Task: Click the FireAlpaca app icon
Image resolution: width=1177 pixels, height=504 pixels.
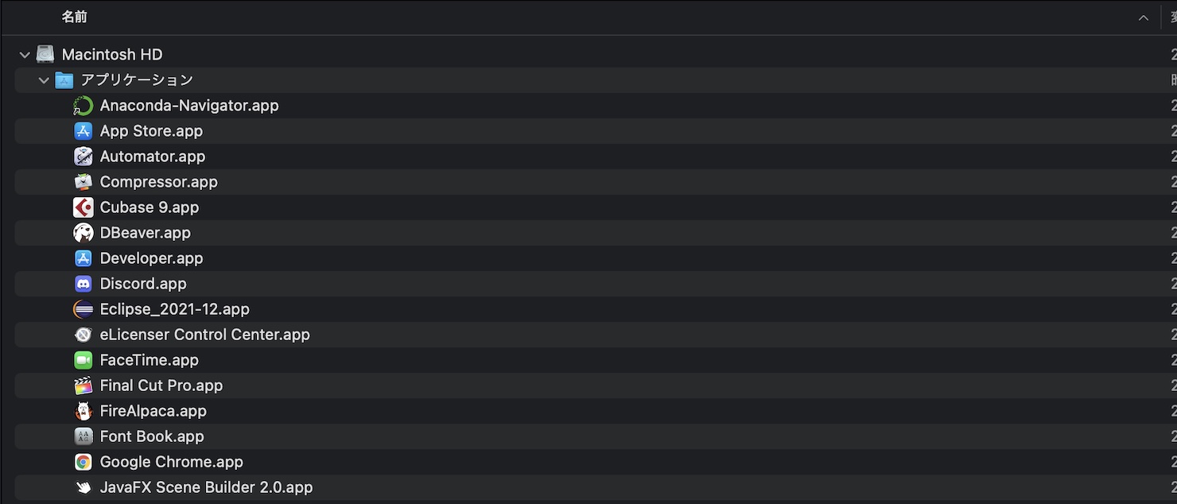Action: tap(84, 411)
